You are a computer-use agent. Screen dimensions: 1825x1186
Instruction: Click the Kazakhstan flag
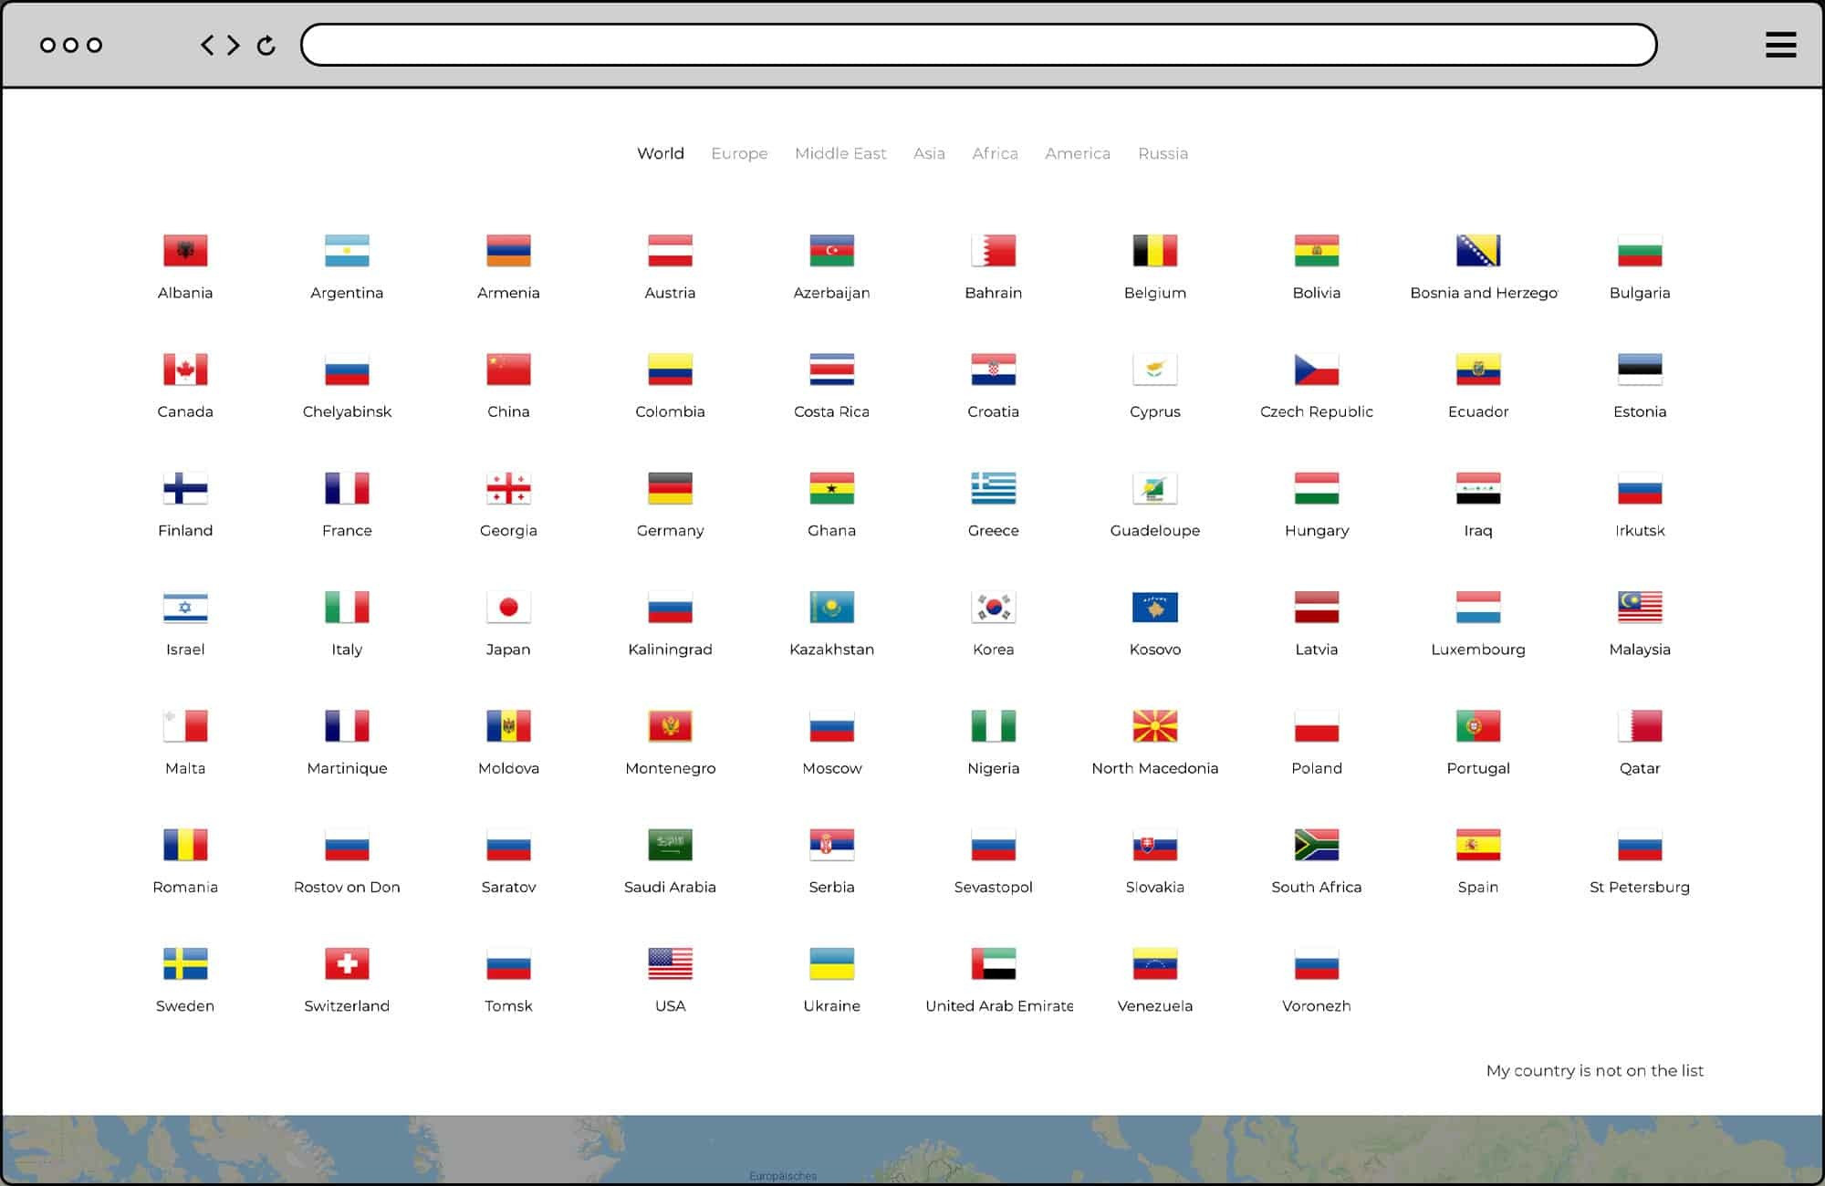tap(831, 608)
